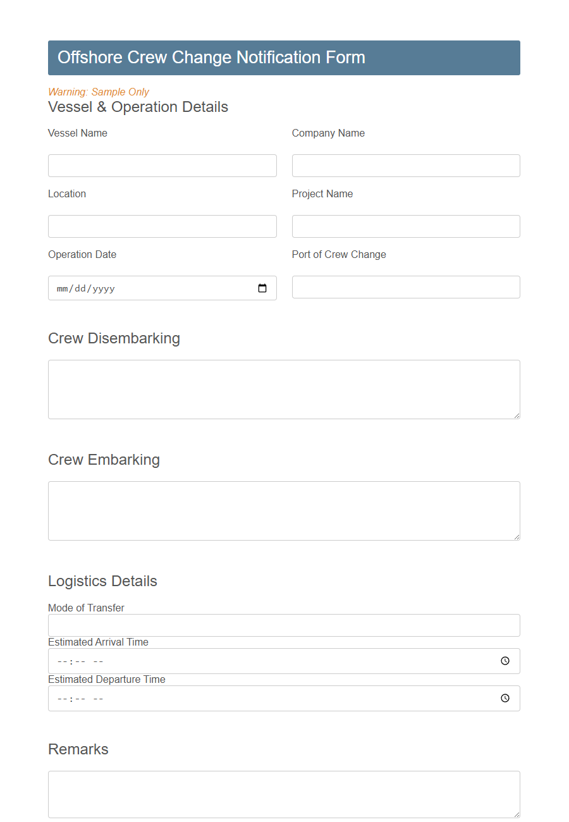569x822 pixels.
Task: Select the Mode of Transfer field
Action: [284, 625]
